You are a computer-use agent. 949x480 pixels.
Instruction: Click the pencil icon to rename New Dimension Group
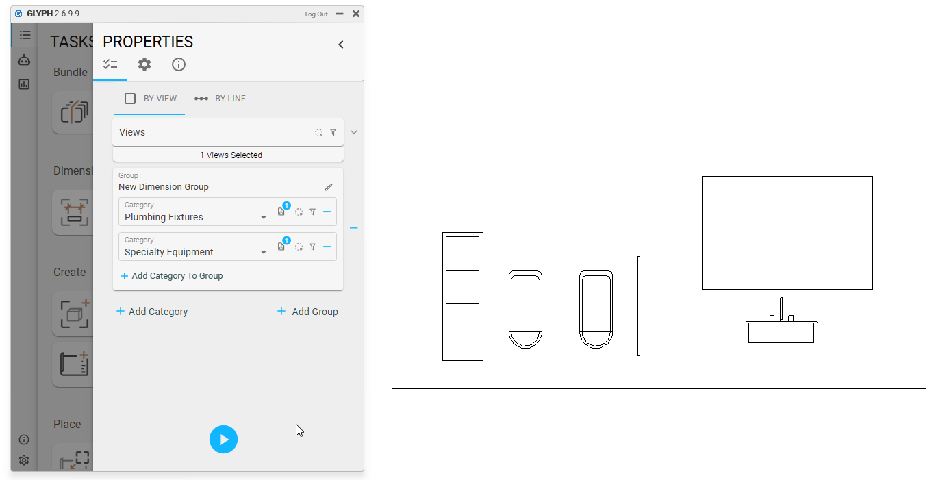pos(329,187)
